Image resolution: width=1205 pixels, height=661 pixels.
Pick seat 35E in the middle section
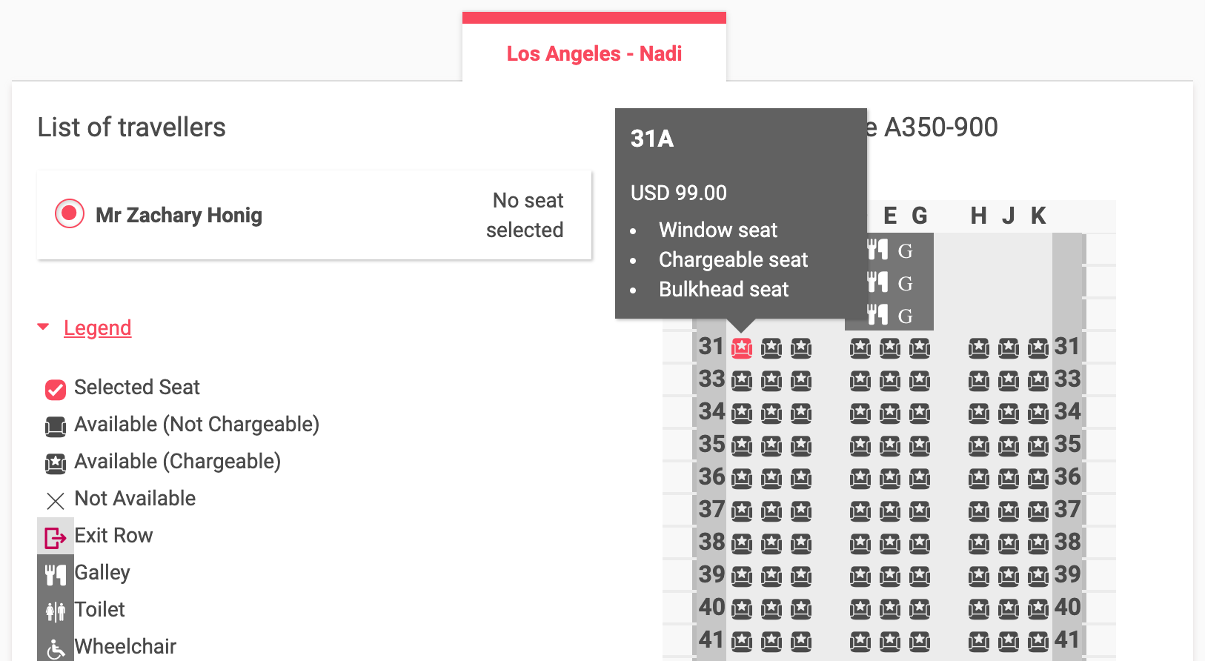coord(890,445)
